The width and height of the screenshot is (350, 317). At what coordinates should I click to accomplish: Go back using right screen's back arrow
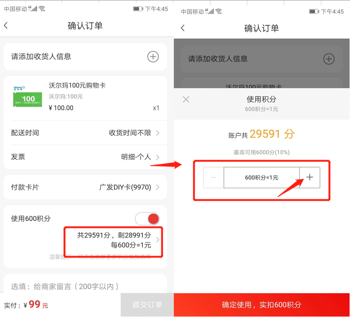pyautogui.click(x=183, y=28)
